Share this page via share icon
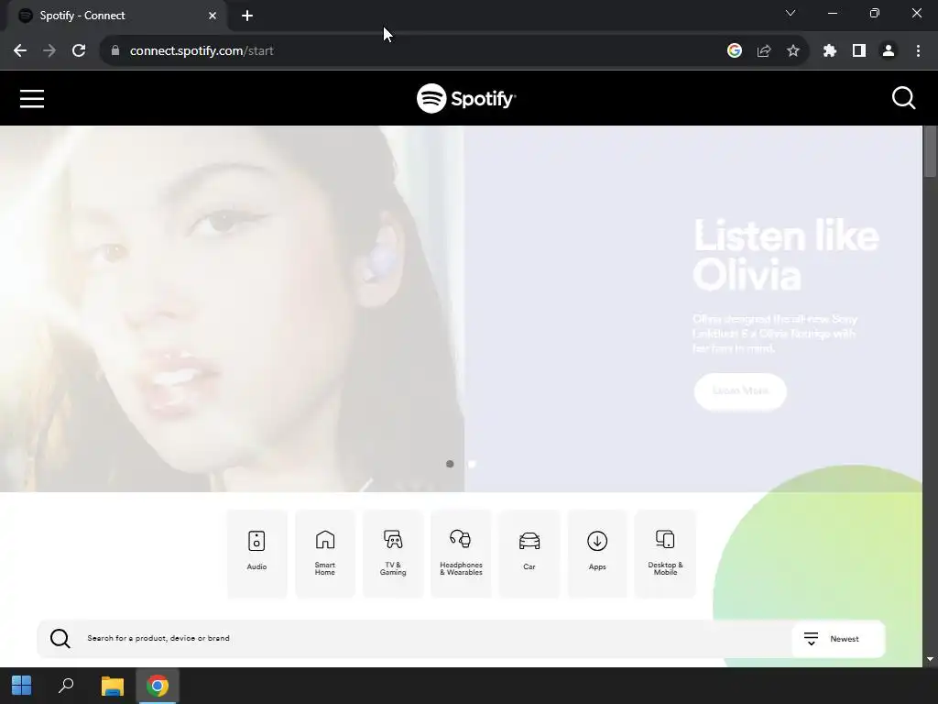The image size is (938, 704). point(764,51)
